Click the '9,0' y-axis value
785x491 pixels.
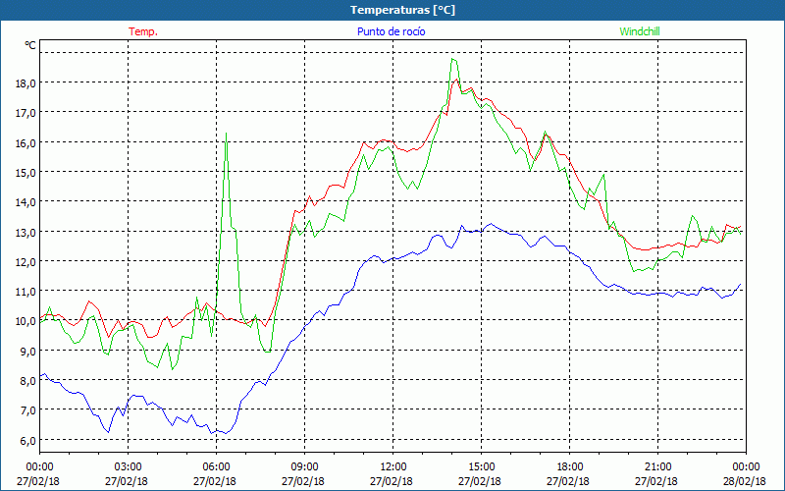click(27, 352)
